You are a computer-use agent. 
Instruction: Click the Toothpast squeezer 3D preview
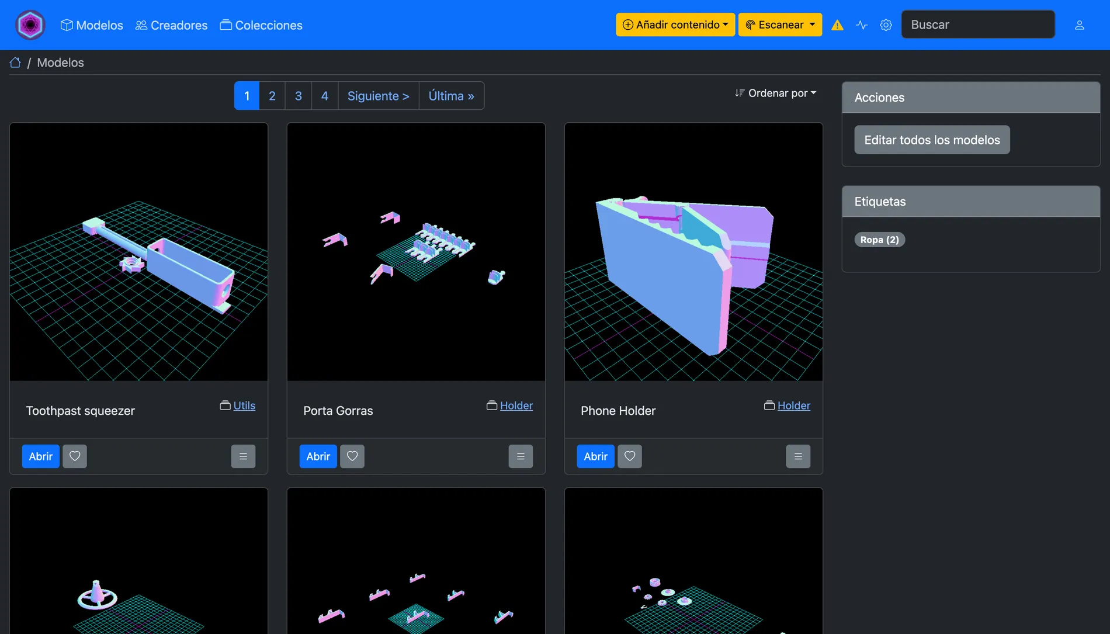click(138, 252)
